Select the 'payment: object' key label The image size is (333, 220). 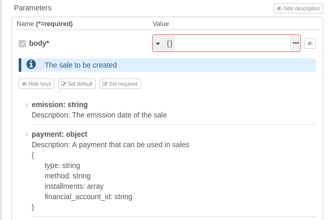(59, 134)
